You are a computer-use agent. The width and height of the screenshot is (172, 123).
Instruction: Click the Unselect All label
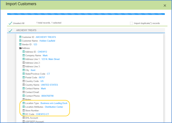pyautogui.click(x=19, y=23)
